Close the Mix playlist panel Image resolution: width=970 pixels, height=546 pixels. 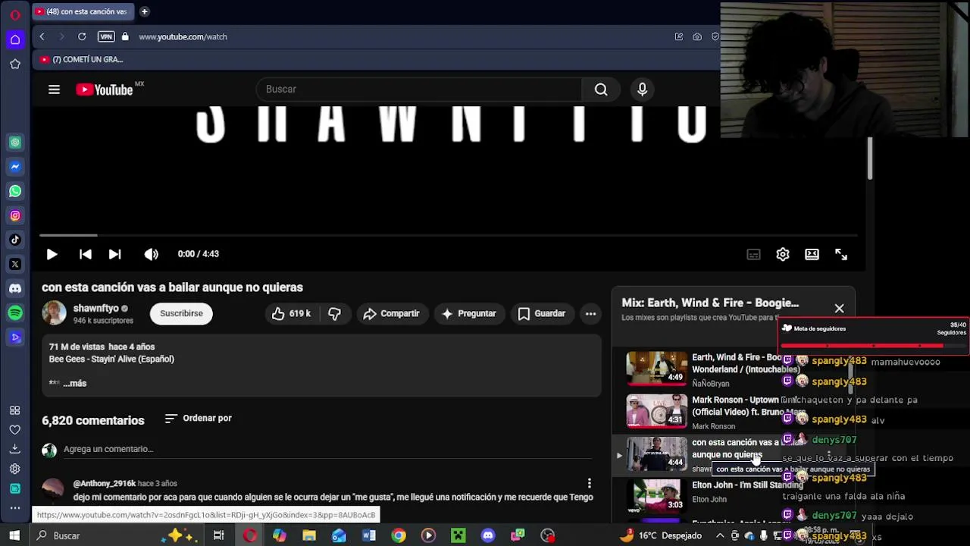coord(839,308)
